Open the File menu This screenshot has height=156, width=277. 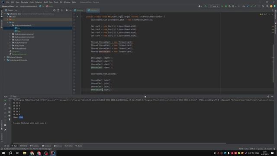[x=8, y=2]
